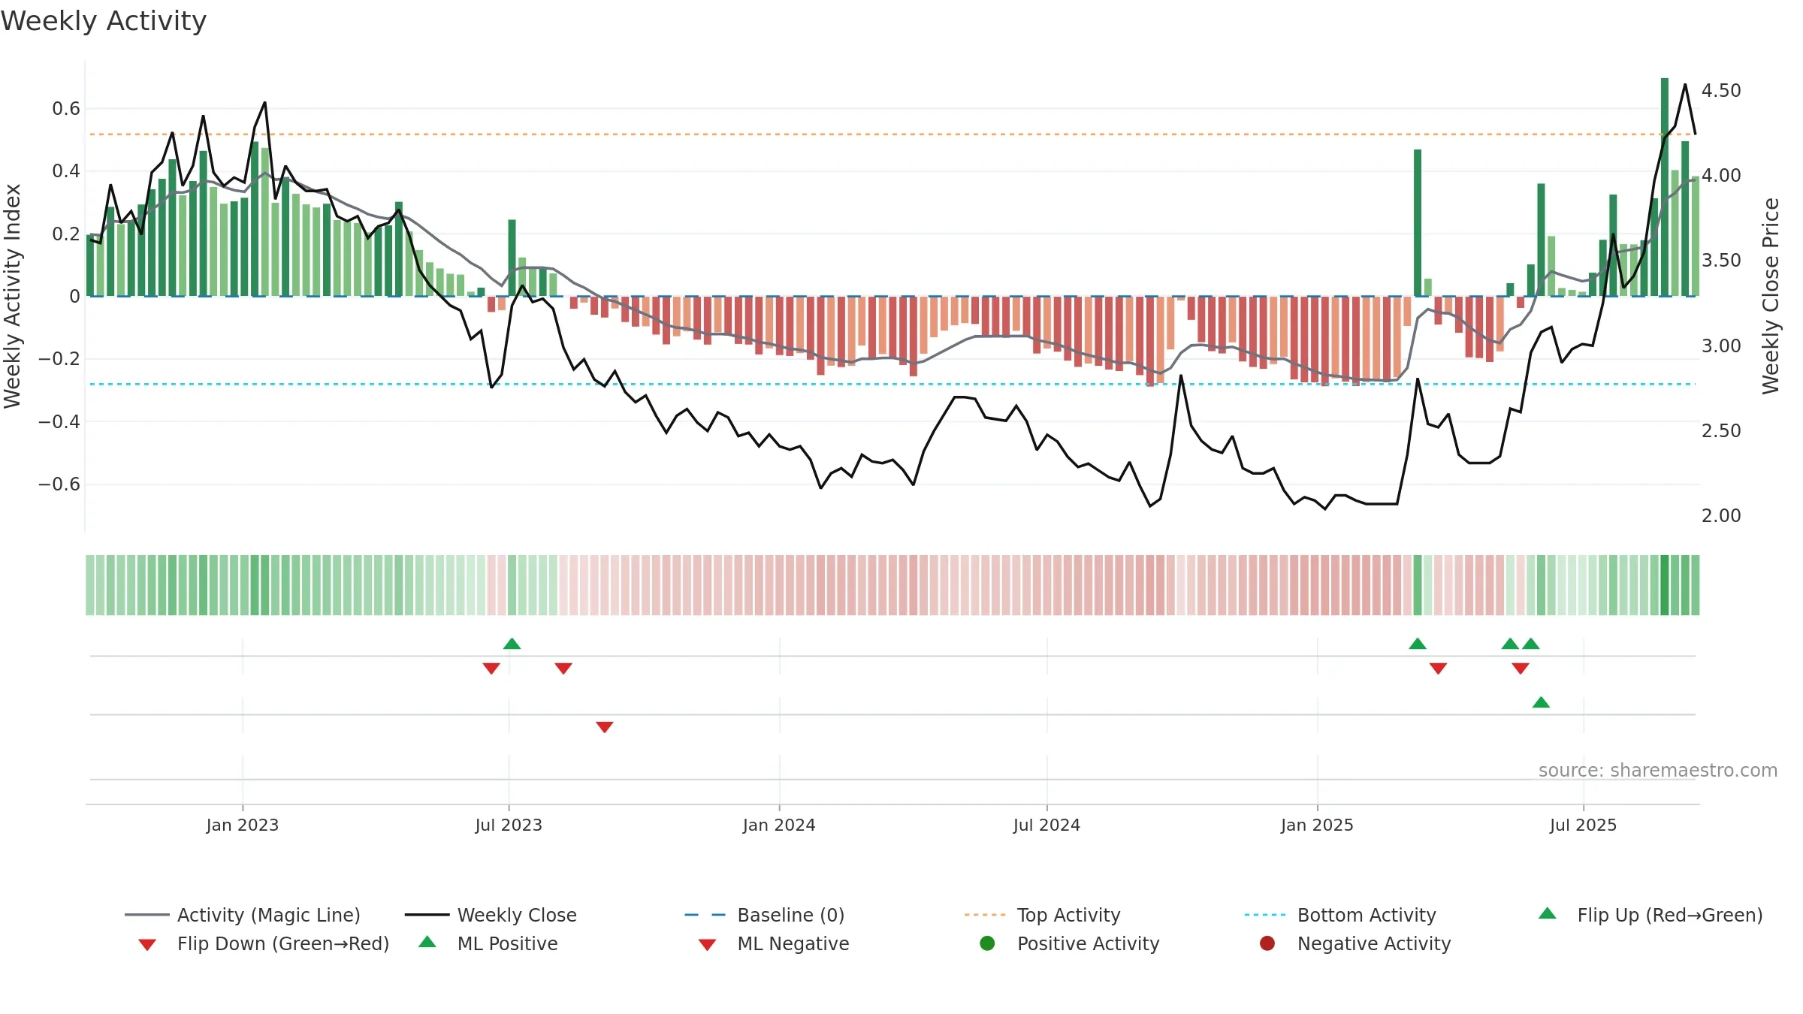The width and height of the screenshot is (1803, 1014).
Task: Toggle the Bottom Activity legend entry
Action: pyautogui.click(x=1340, y=915)
